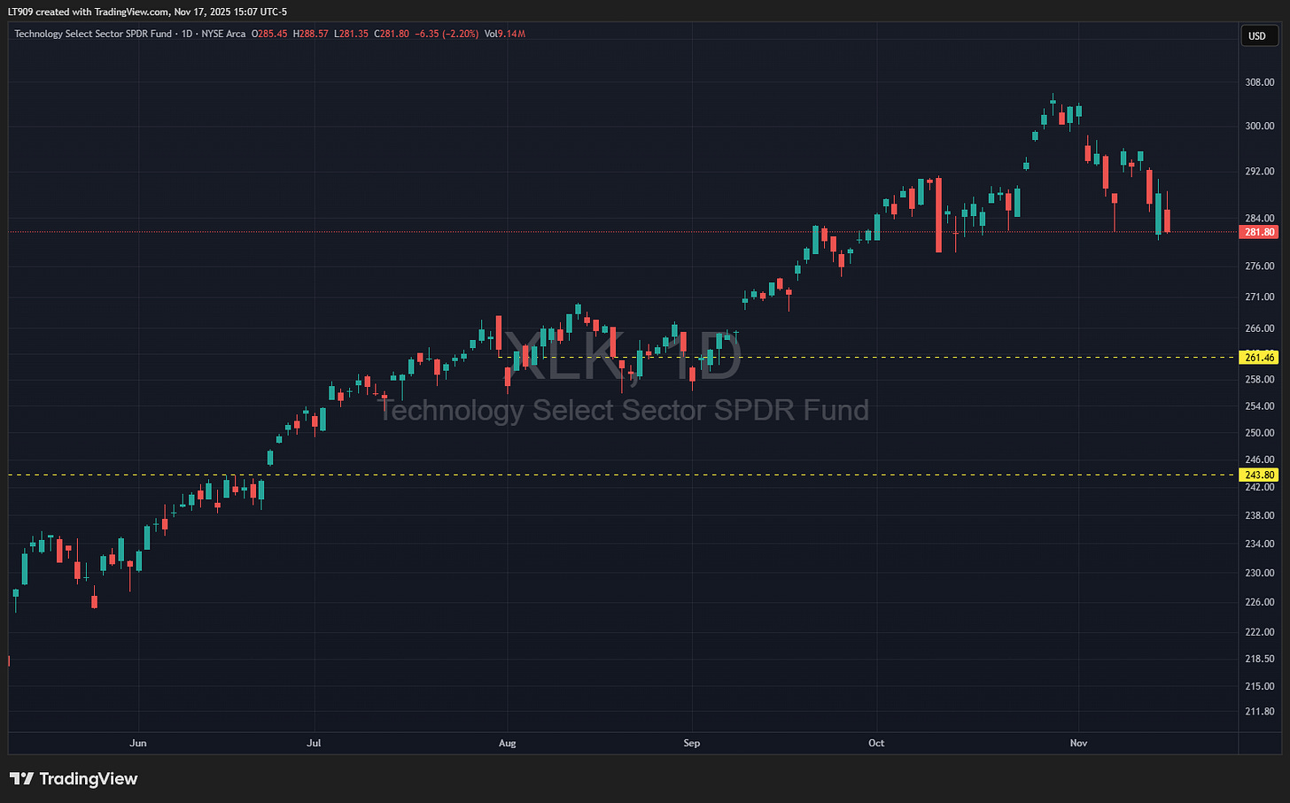The height and width of the screenshot is (803, 1290).
Task: Click the Sep label on time axis
Action: click(692, 743)
